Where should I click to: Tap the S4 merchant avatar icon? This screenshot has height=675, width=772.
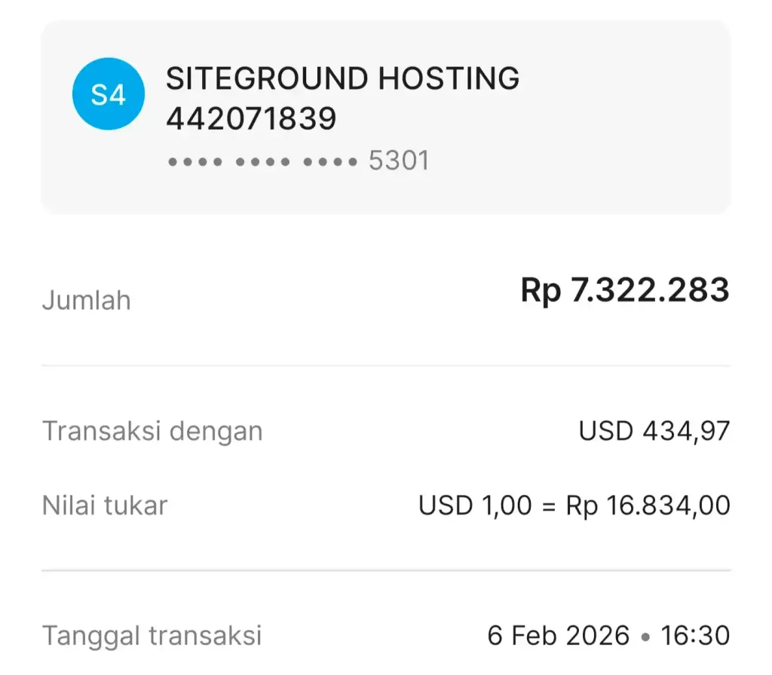pos(108,95)
